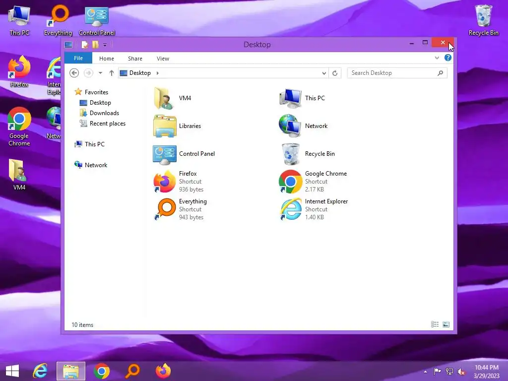Open the address bar history dropdown
Viewport: 508px width, 381px height.
coord(324,73)
